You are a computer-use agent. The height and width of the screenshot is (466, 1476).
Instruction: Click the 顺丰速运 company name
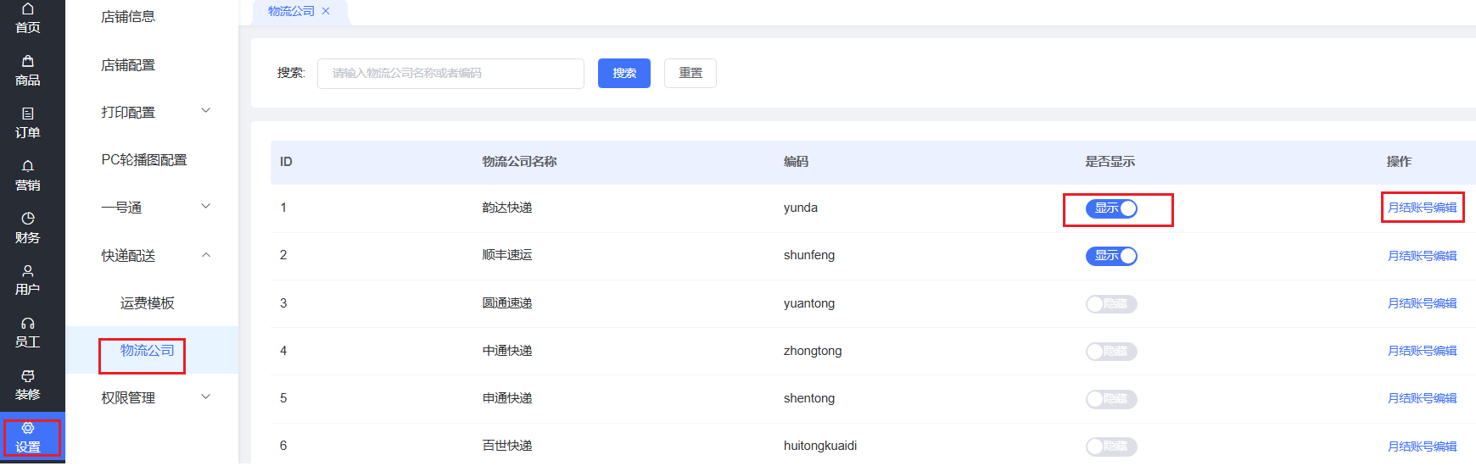[x=507, y=255]
